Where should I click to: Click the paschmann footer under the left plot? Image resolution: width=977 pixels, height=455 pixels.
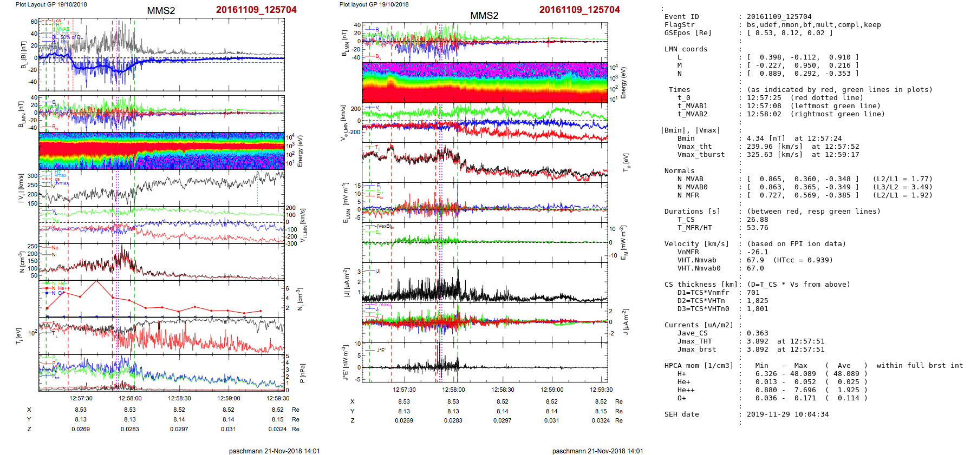274,451
